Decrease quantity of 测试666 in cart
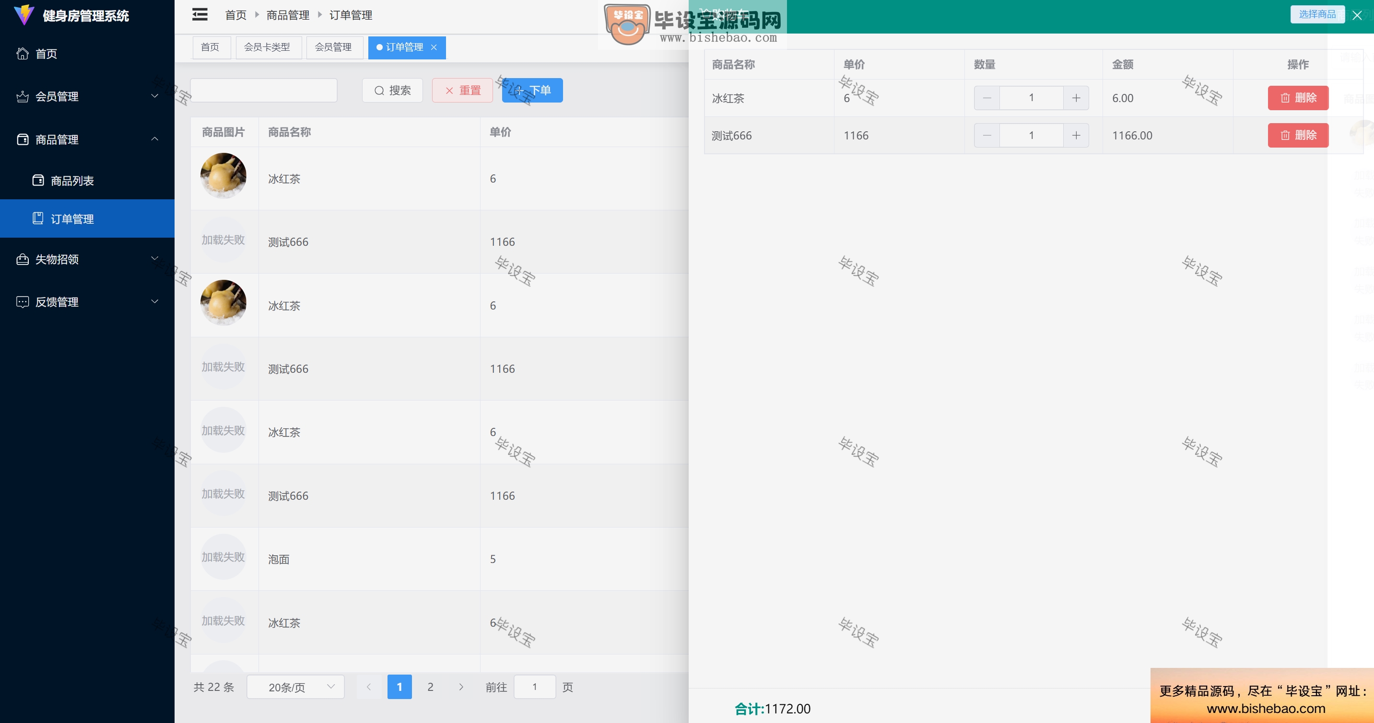This screenshot has width=1374, height=723. (x=987, y=135)
